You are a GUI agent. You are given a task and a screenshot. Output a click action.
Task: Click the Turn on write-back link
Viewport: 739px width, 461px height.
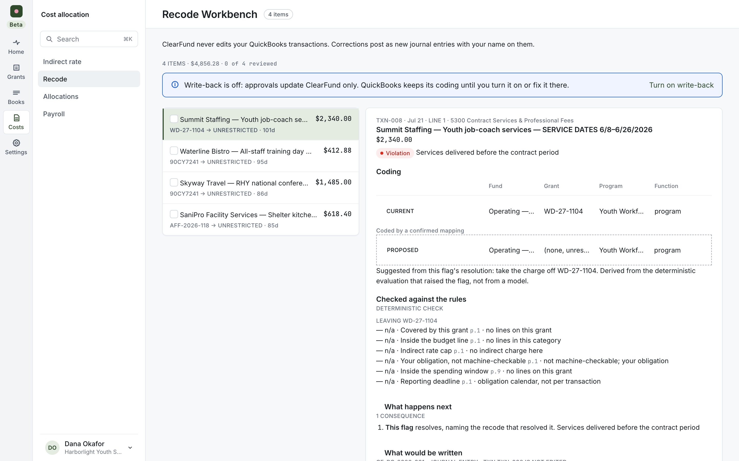pos(681,85)
